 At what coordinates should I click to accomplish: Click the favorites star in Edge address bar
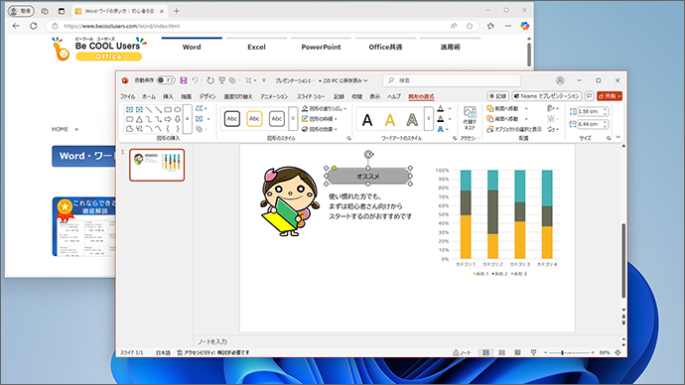(470, 26)
